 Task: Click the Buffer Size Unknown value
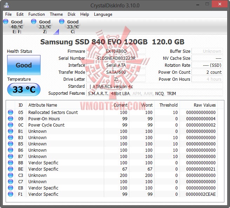click(207, 51)
